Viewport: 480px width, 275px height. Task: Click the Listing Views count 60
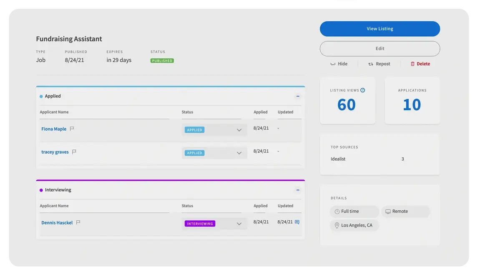coord(347,105)
